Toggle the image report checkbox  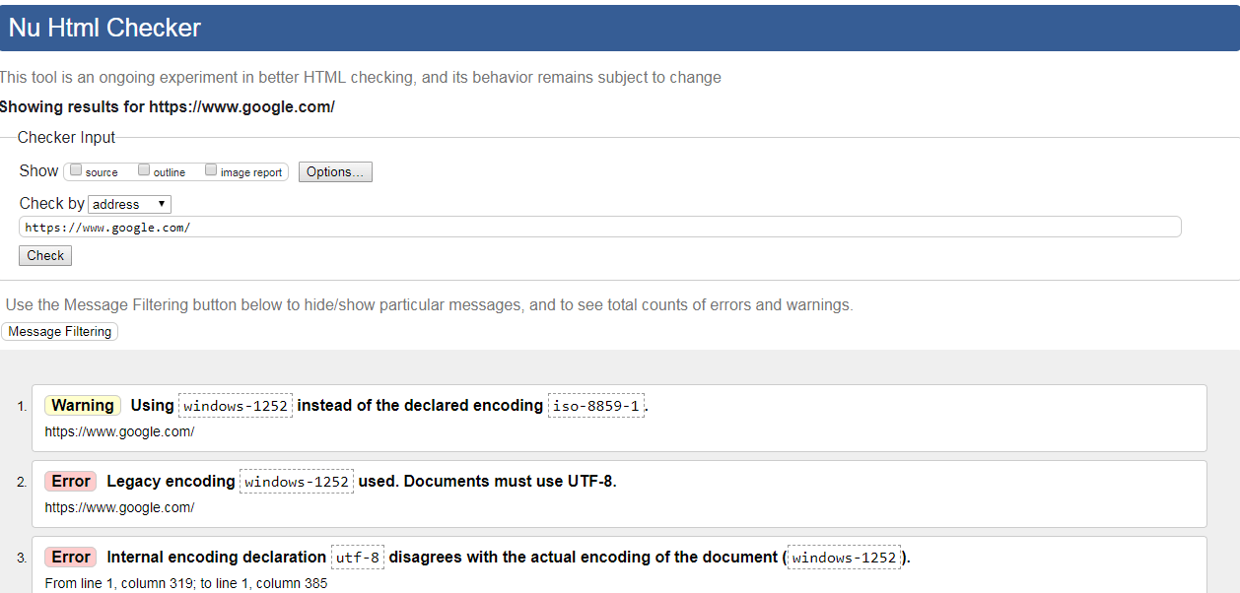211,170
